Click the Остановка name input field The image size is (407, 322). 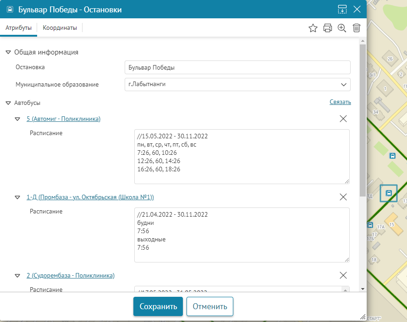pos(237,67)
